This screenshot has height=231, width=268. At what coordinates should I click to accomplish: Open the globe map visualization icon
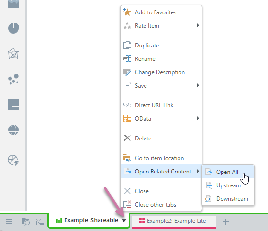pos(13,130)
